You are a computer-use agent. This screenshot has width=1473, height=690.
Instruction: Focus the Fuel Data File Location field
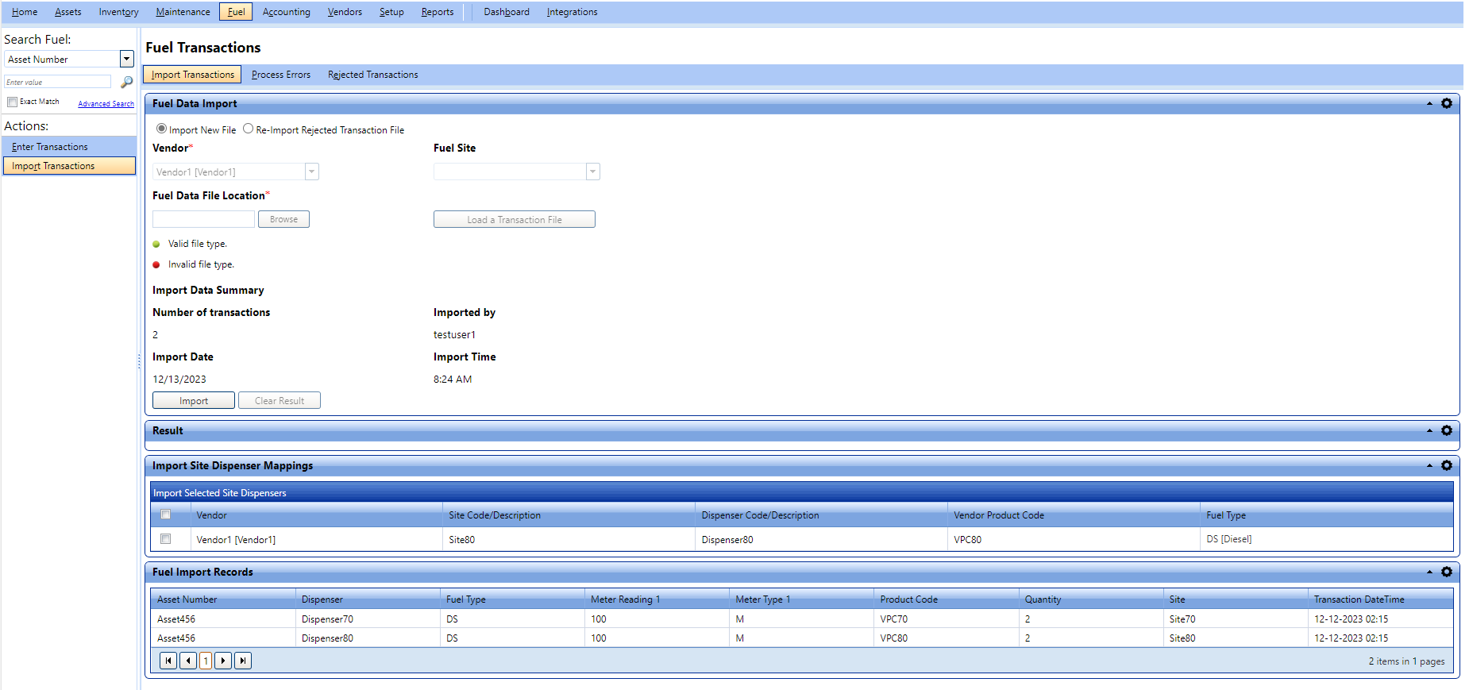[203, 219]
